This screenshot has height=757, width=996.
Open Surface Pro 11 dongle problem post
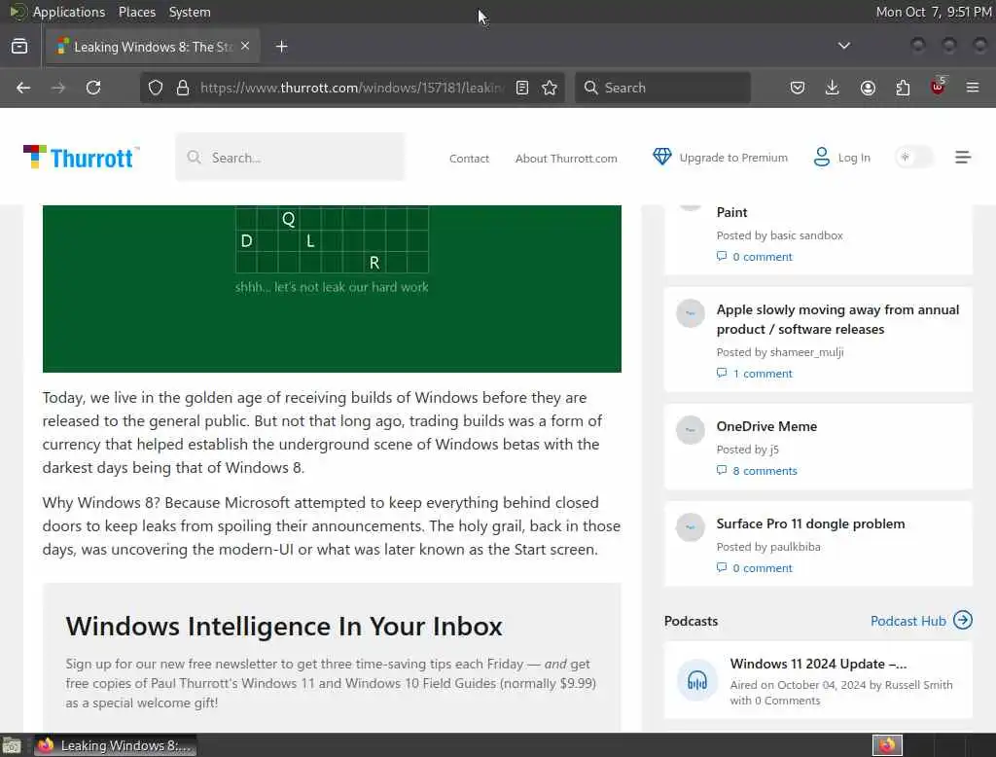pyautogui.click(x=810, y=523)
